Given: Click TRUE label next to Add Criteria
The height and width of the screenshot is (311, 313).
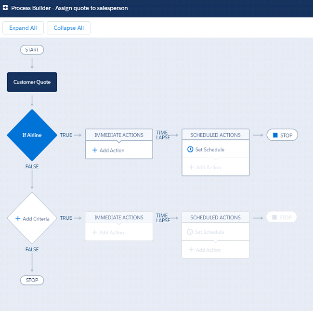Looking at the screenshot, I should pyautogui.click(x=66, y=218).
